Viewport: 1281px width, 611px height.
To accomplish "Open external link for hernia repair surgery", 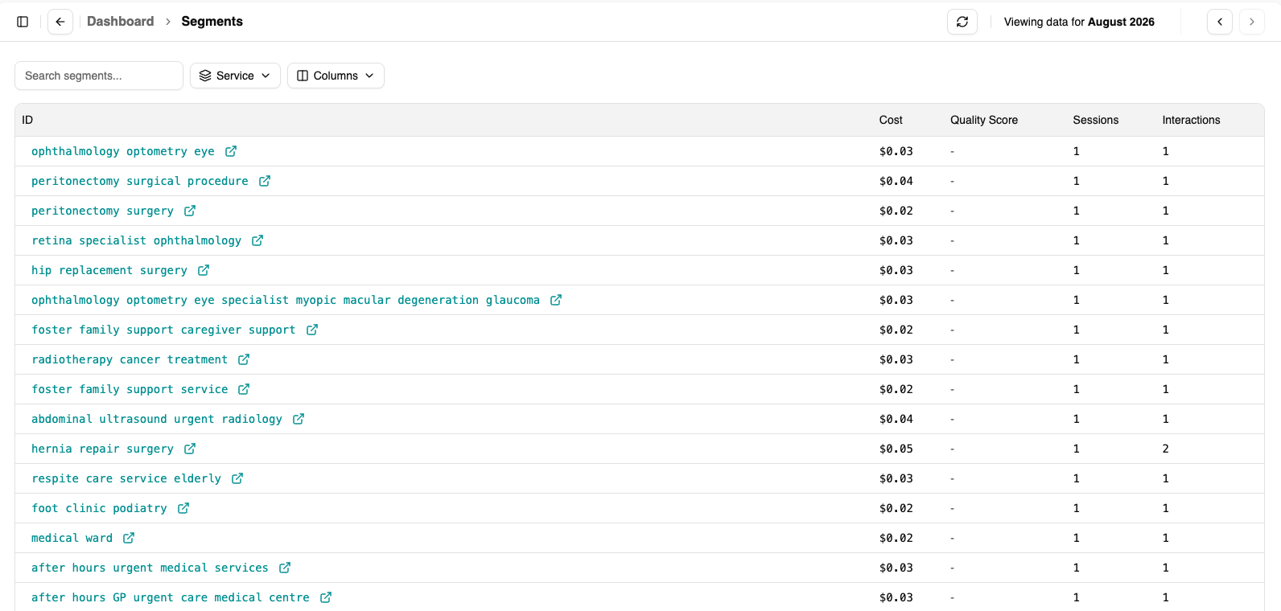I will (190, 449).
